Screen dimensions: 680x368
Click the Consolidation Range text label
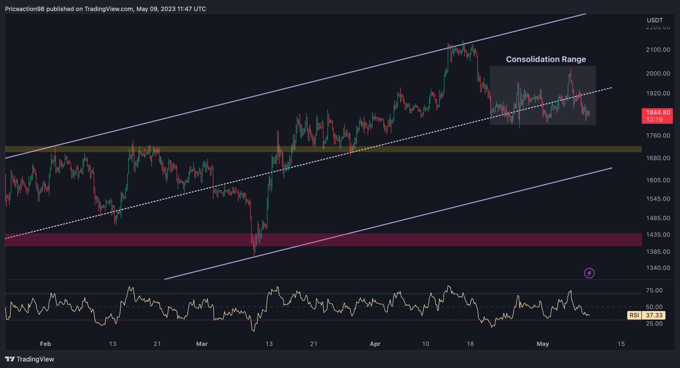[x=546, y=59]
